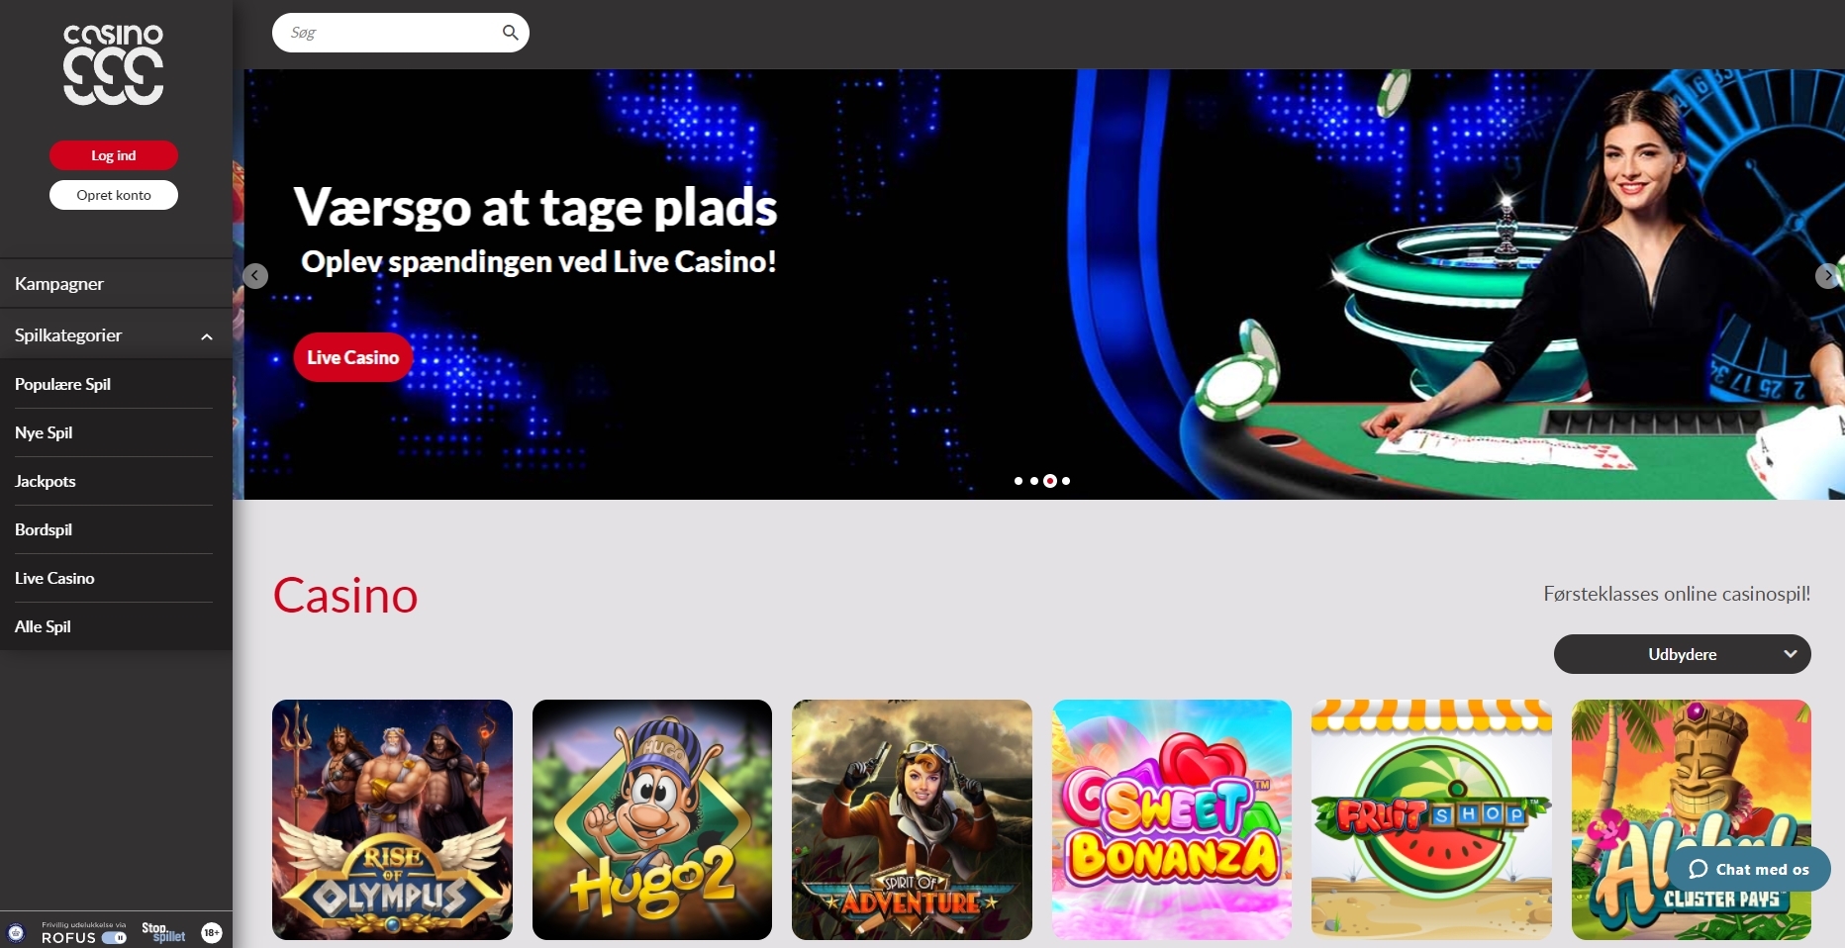This screenshot has height=948, width=1845.
Task: Click the chat bubble icon in Chat med os
Action: click(x=1699, y=869)
